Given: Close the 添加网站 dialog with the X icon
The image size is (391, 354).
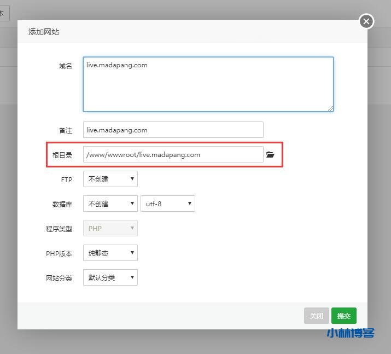Looking at the screenshot, I should [366, 21].
